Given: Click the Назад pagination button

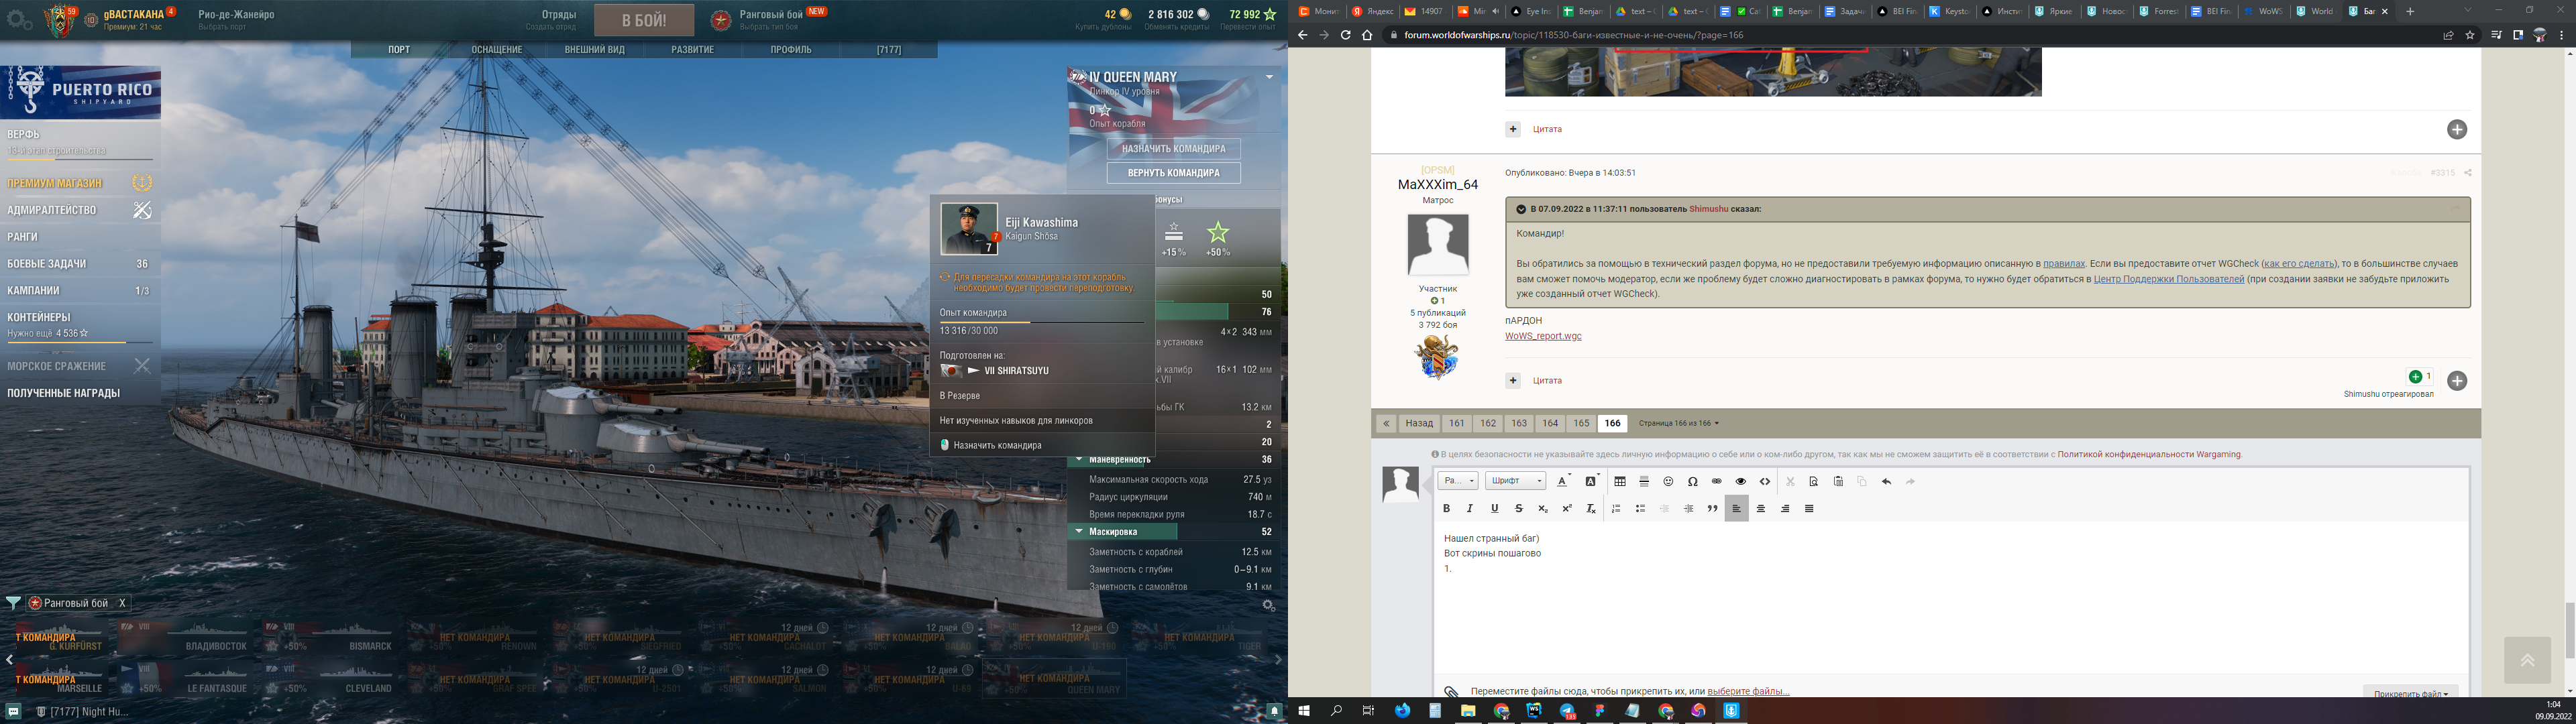Looking at the screenshot, I should pyautogui.click(x=1418, y=423).
